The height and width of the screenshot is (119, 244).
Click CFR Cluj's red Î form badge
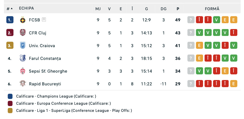[234, 33]
